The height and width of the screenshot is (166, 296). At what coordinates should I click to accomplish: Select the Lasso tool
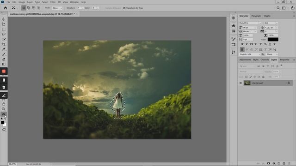coord(4,34)
